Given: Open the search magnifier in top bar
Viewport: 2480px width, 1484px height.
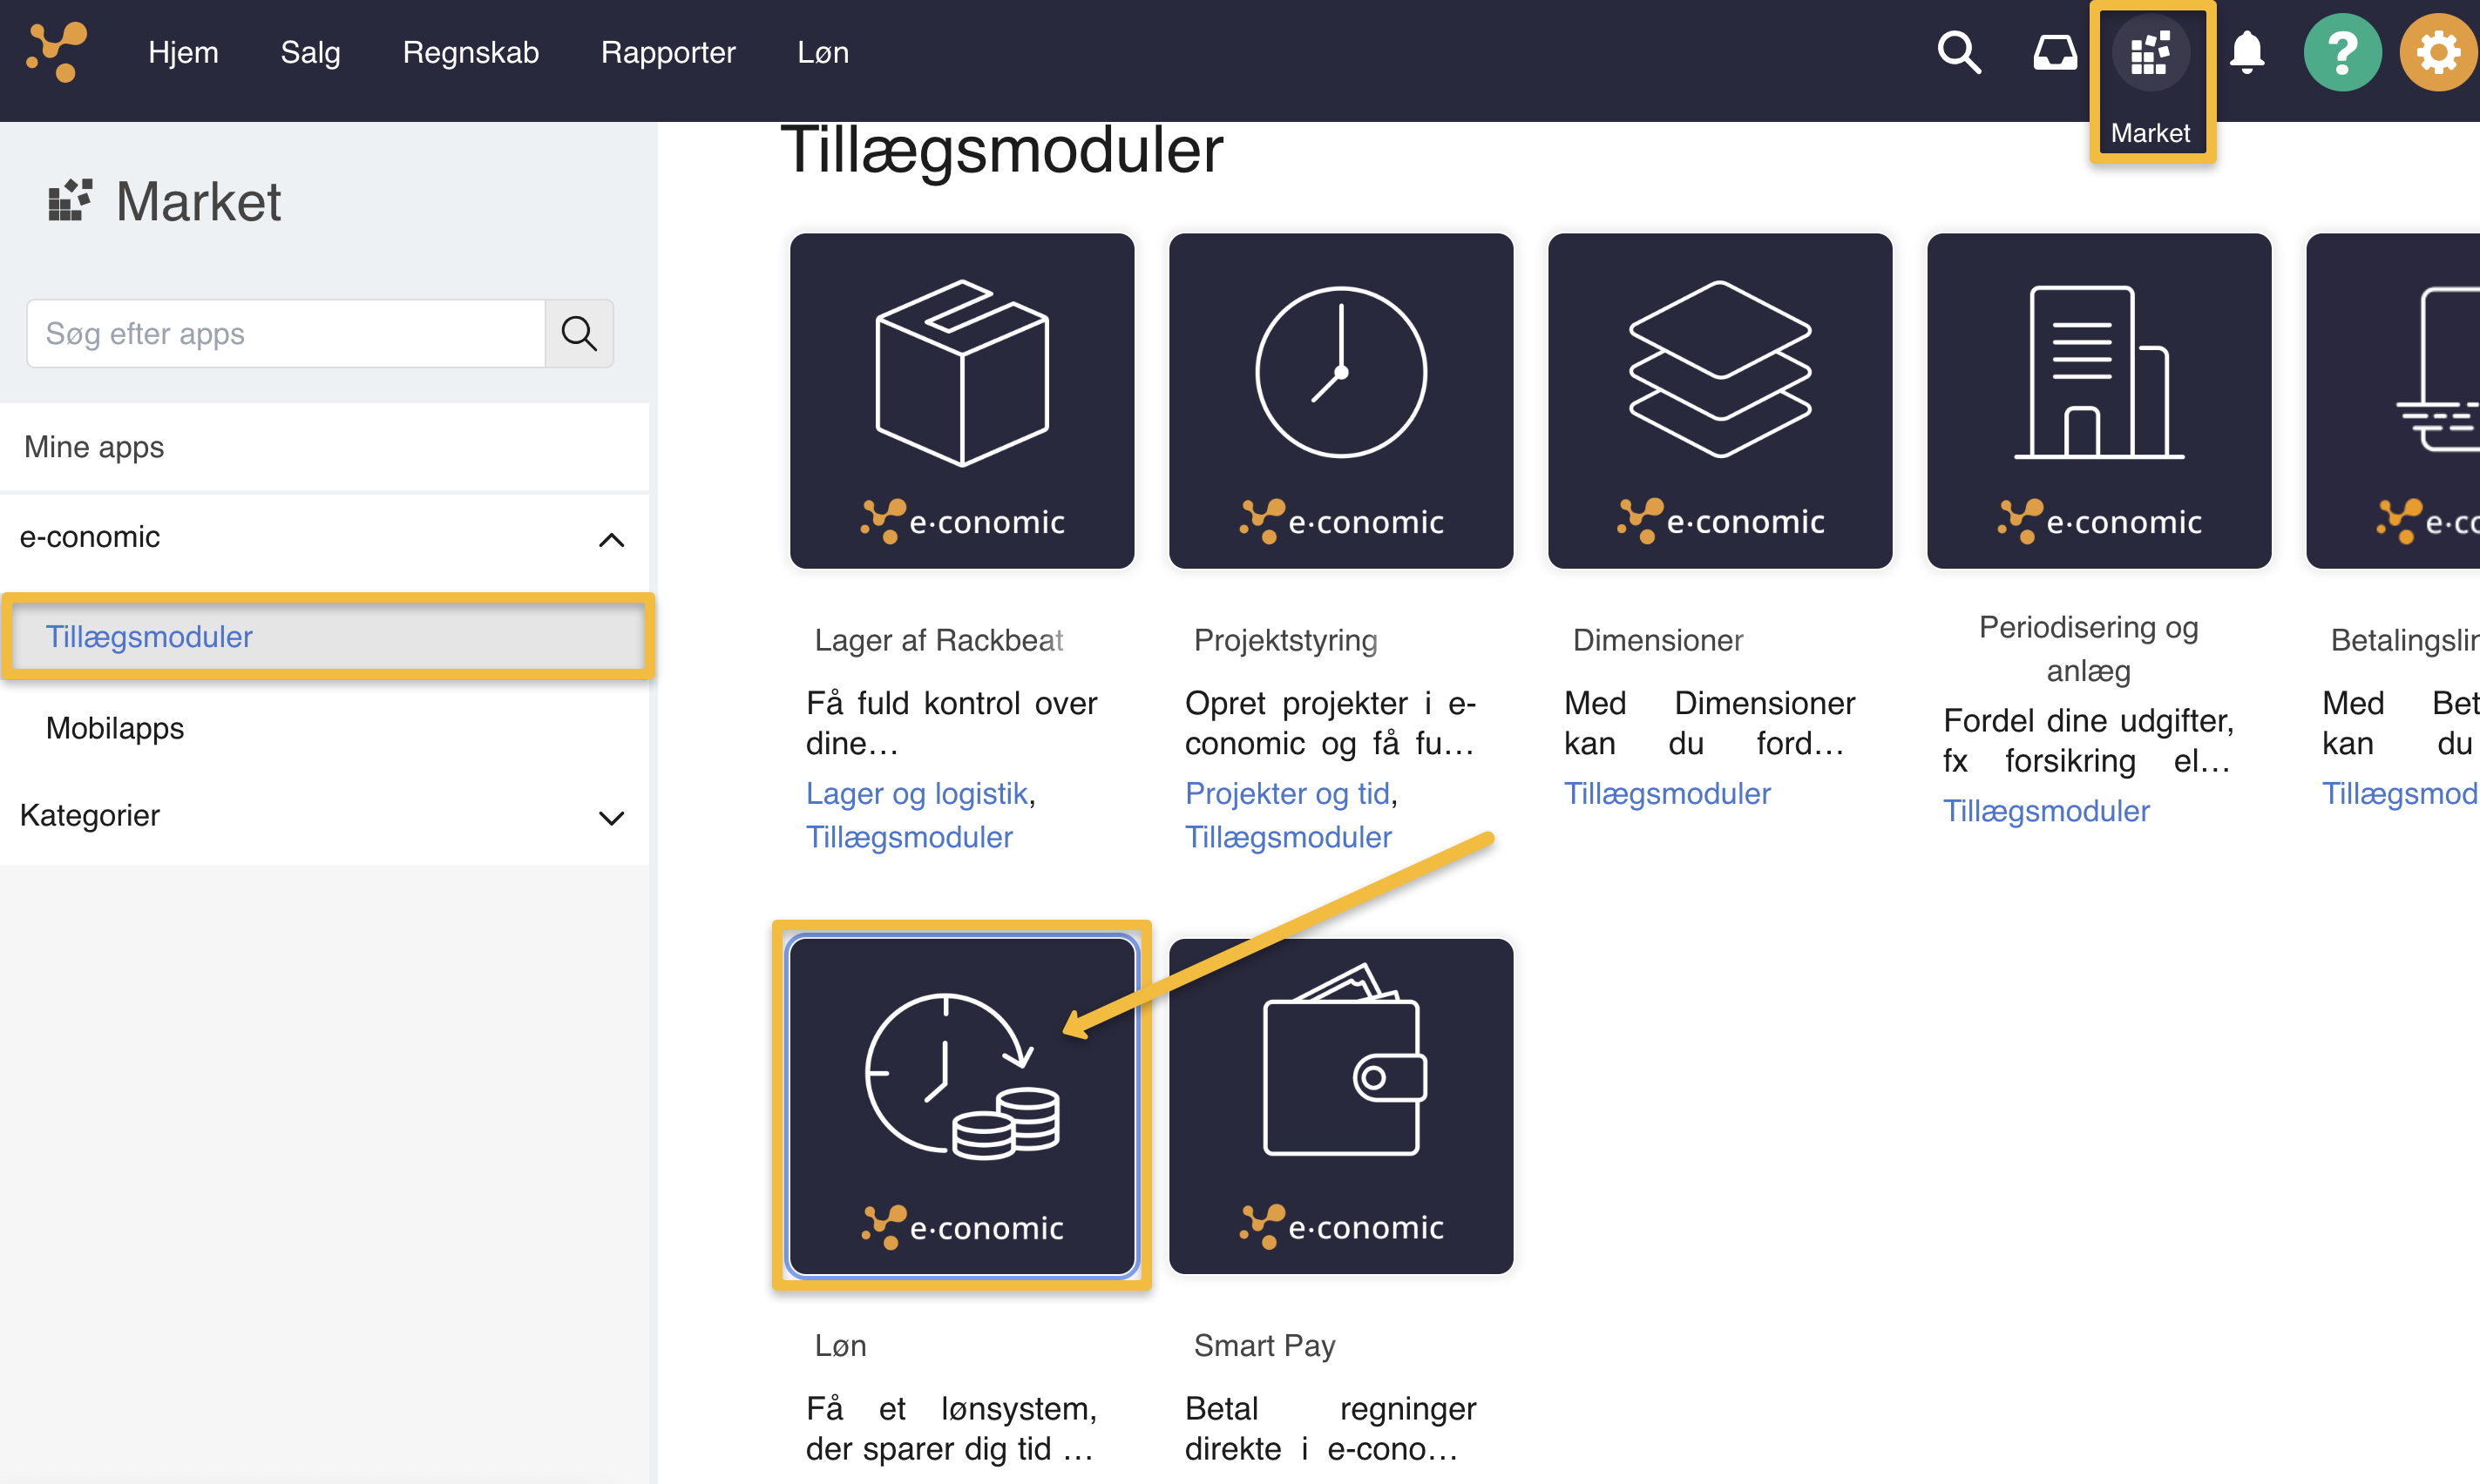Looking at the screenshot, I should pos(1958,52).
